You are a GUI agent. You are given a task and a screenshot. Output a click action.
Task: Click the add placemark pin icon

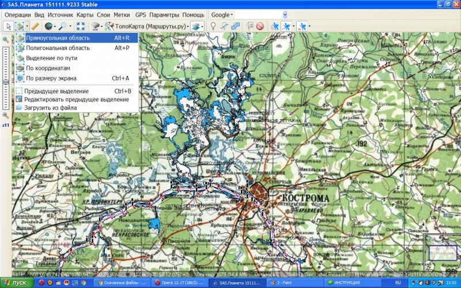213,26
